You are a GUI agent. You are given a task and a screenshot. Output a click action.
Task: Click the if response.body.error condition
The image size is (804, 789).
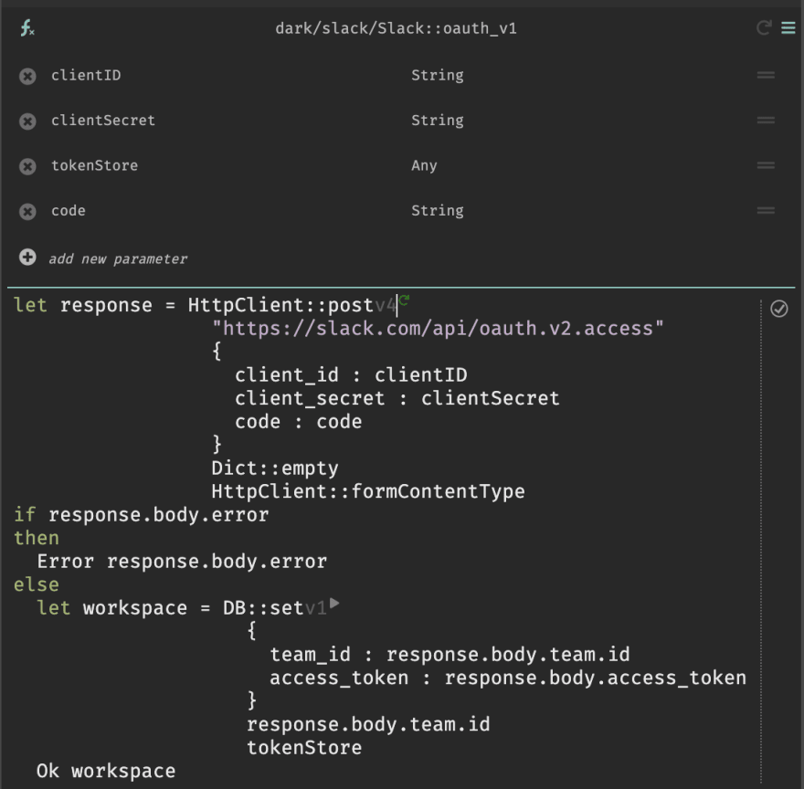[158, 515]
